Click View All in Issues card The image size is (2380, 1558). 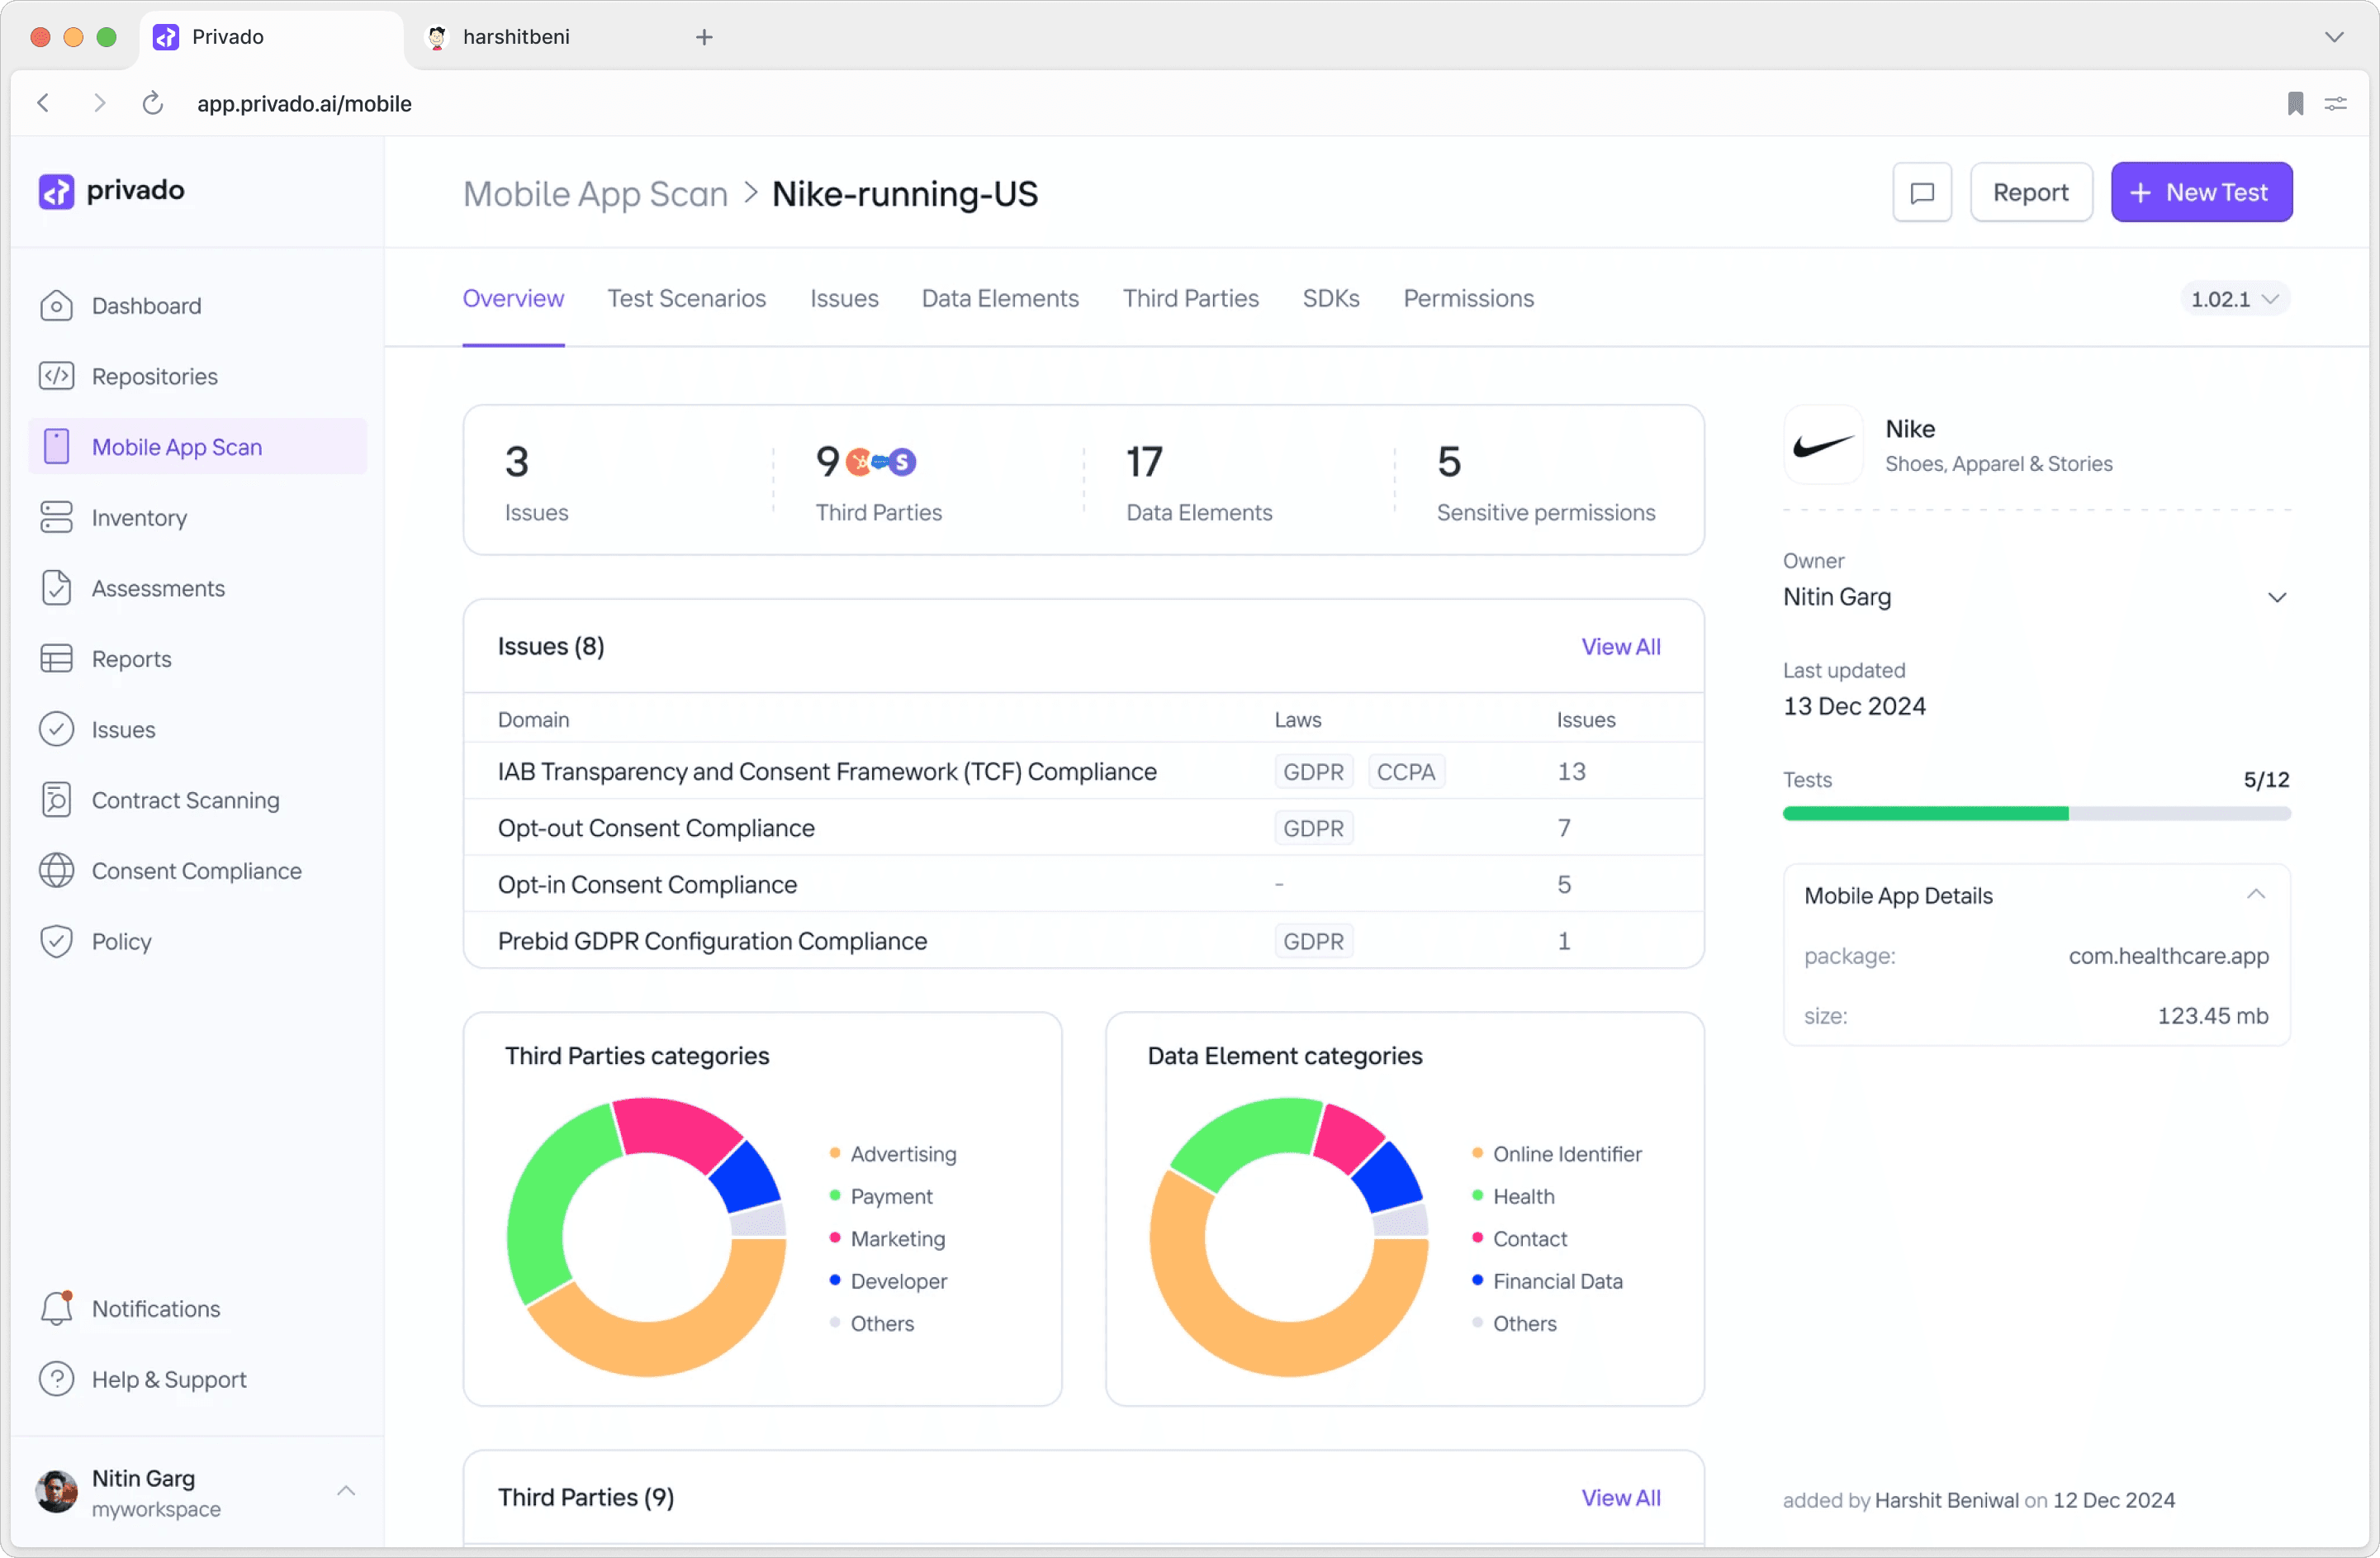[1619, 647]
